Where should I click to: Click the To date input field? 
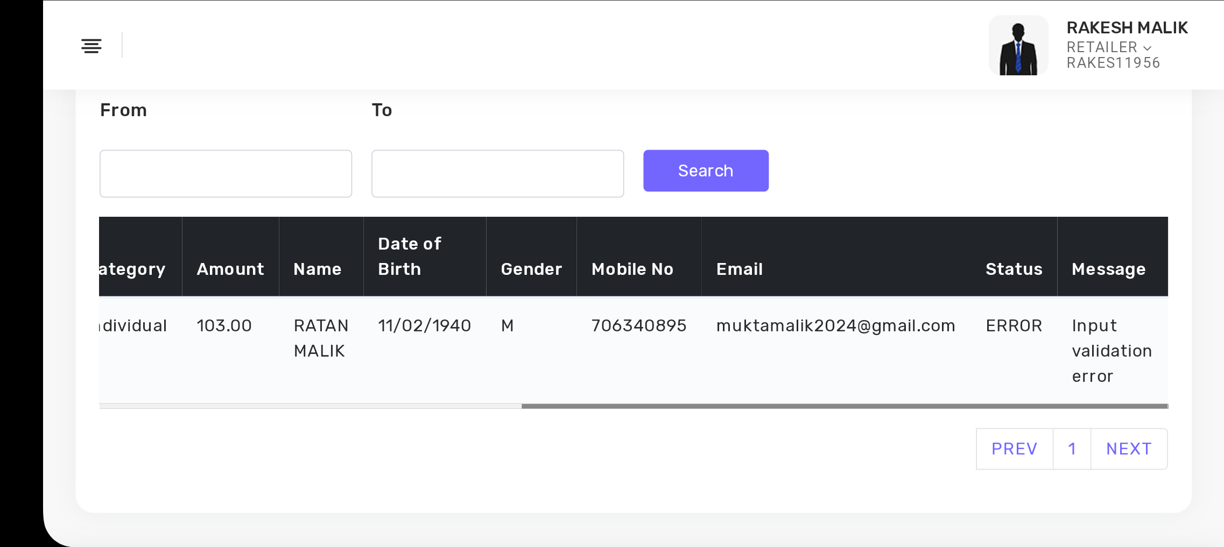click(497, 174)
